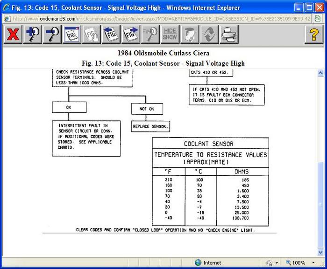Click the 100,700 ohms value
The width and height of the screenshot is (327, 269).
pyautogui.click(x=241, y=218)
